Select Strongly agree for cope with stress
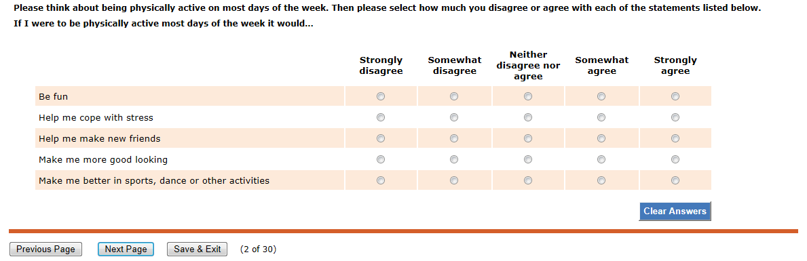 click(x=675, y=118)
